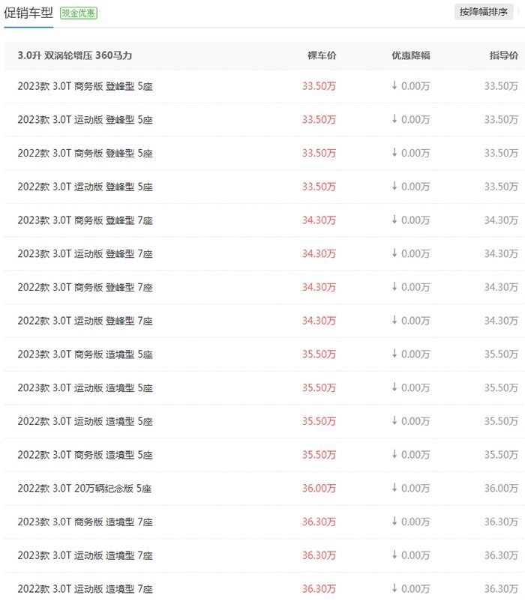Click guide price of 2022款 运动版 造境型 7座
The image size is (525, 604).
pos(501,588)
